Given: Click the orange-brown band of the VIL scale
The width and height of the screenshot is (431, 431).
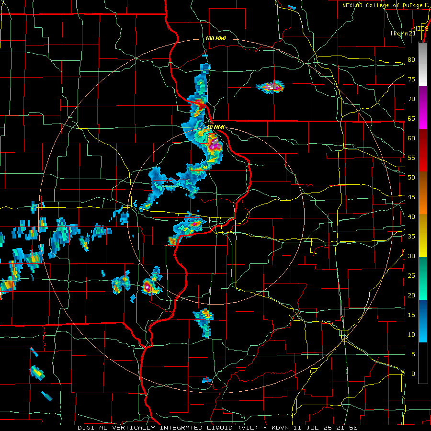Looking at the screenshot, I should tap(423, 193).
